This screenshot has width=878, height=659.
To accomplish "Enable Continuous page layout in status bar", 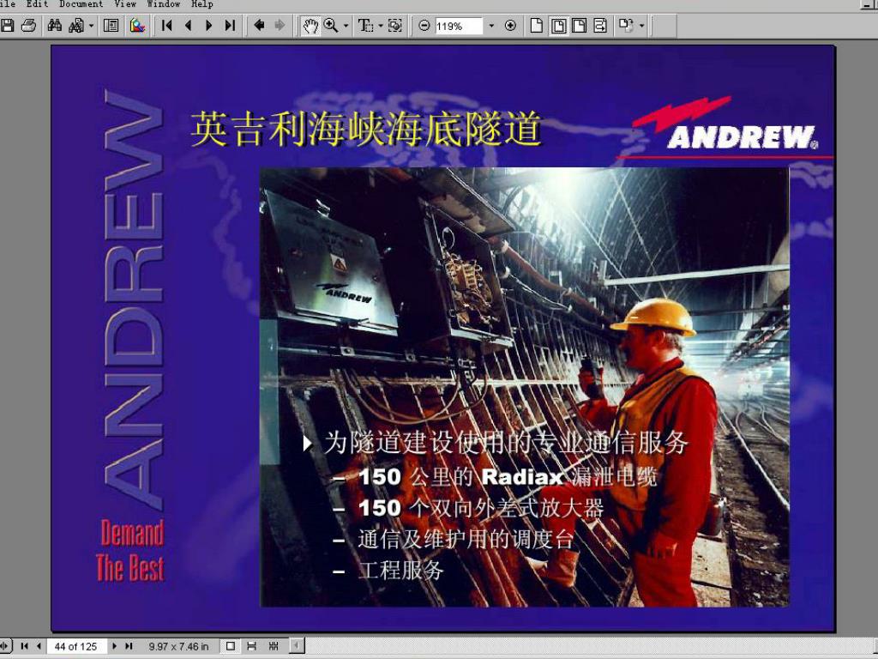I will [252, 646].
